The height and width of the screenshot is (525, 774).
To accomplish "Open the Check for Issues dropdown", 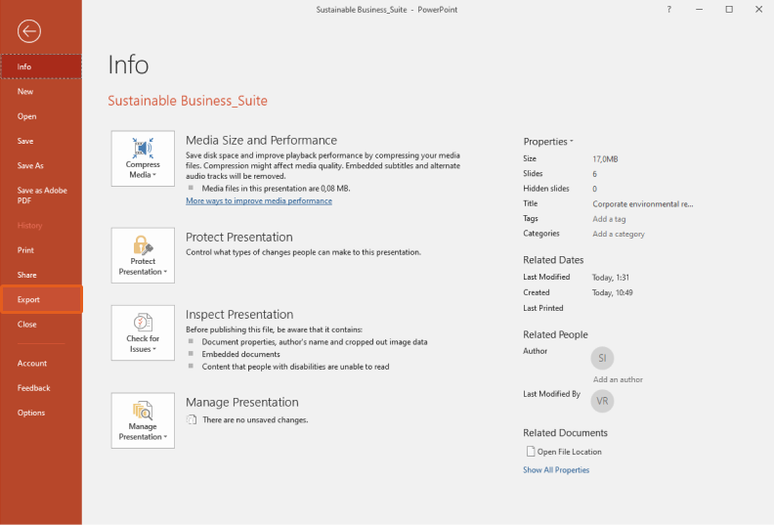I will pos(143,332).
